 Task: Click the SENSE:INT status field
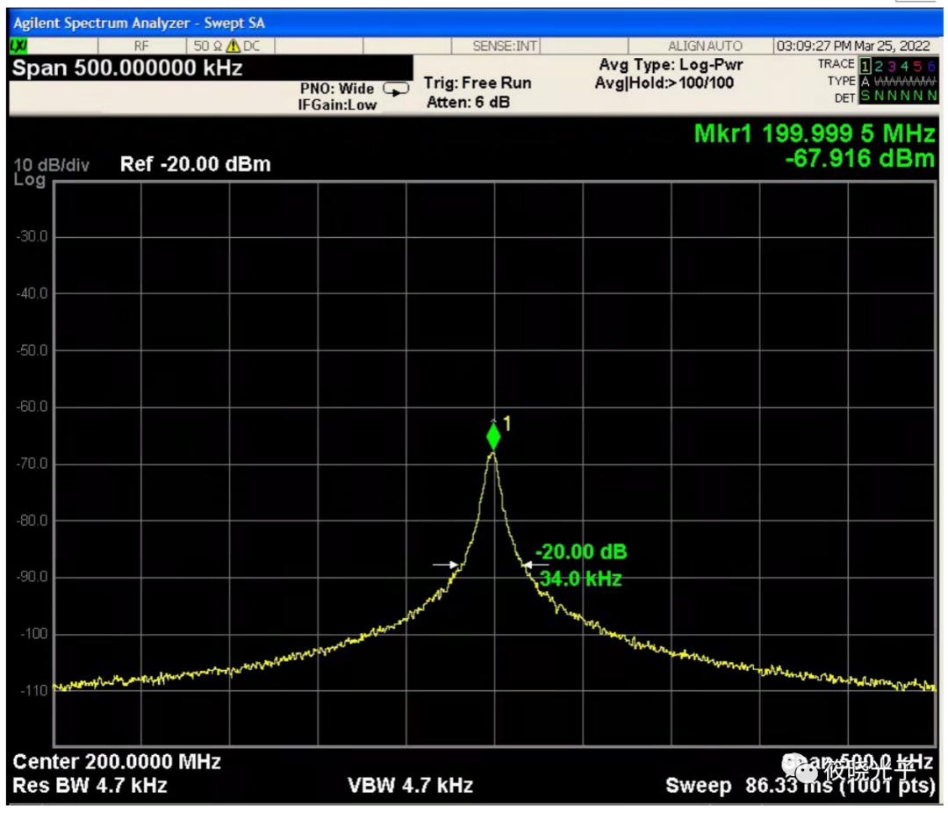[505, 47]
